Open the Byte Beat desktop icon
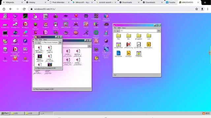 25,17
